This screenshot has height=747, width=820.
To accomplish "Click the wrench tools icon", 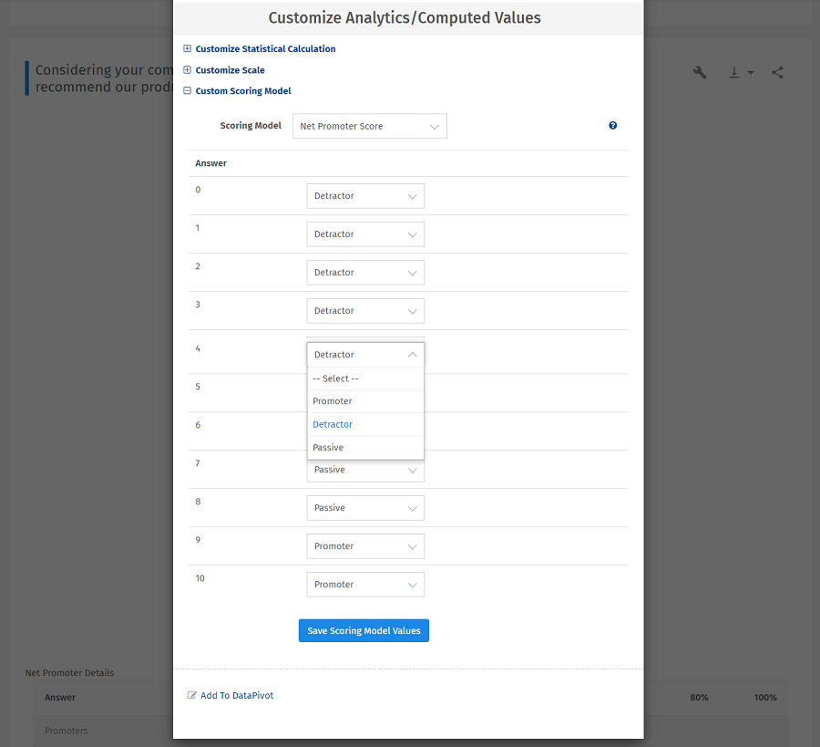I will click(x=700, y=72).
